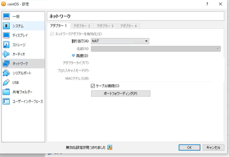The height and width of the screenshot is (157, 229).
Task: Select ストレージ label in the sidebar
Action: click(19, 45)
